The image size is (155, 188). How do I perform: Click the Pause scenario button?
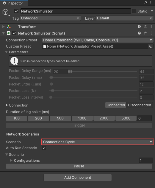[79, 166]
